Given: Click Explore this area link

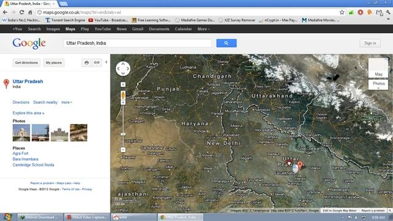Looking at the screenshot, I should tap(28, 113).
